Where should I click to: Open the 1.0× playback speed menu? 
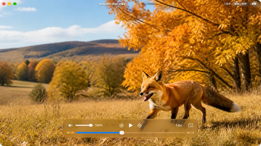pyautogui.click(x=179, y=125)
